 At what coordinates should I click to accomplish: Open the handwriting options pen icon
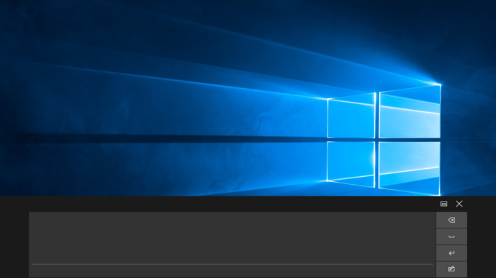click(452, 269)
